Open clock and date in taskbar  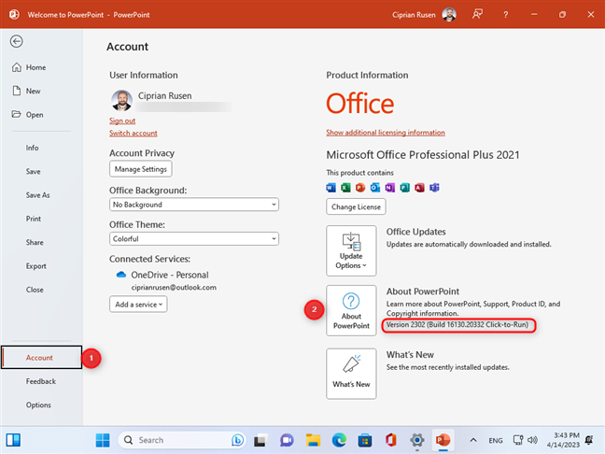pos(563,440)
